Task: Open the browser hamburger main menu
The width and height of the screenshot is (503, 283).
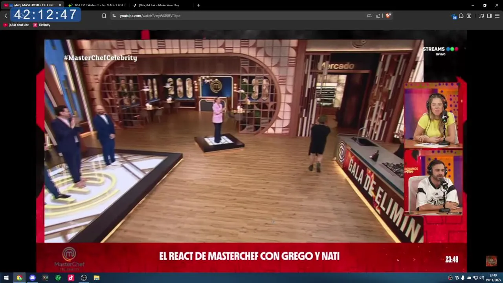Action: coord(497,16)
